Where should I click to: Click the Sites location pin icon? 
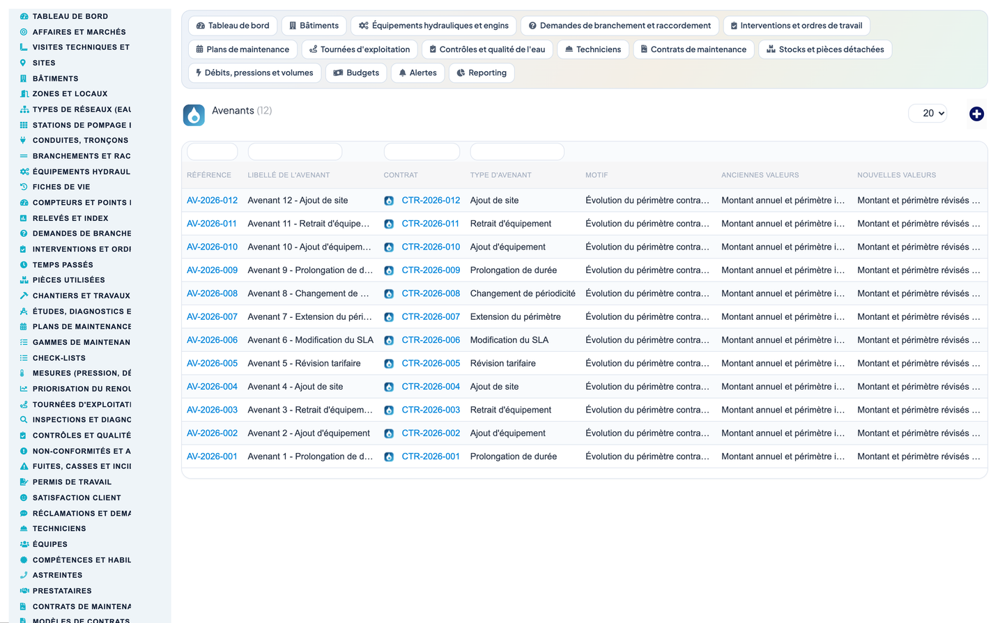[x=24, y=63]
